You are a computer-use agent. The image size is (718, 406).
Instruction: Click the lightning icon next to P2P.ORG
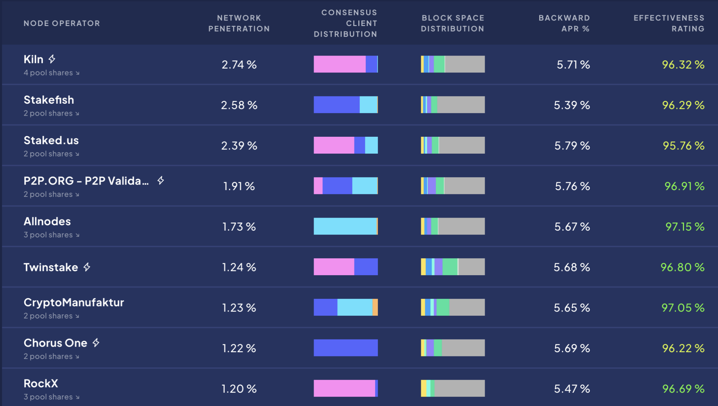point(161,181)
